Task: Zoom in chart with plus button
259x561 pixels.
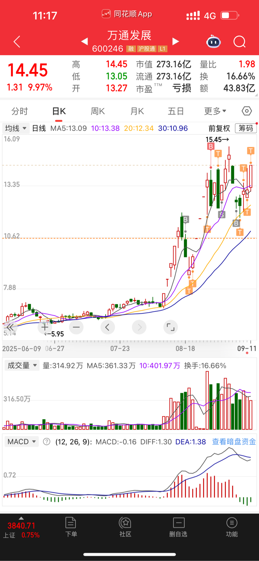Action: point(45,327)
